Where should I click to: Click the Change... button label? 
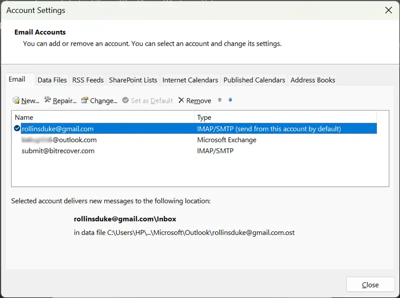pos(103,101)
